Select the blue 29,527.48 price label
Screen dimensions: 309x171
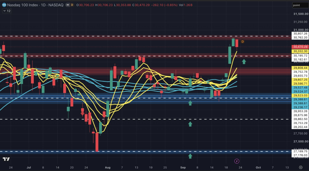point(300,87)
